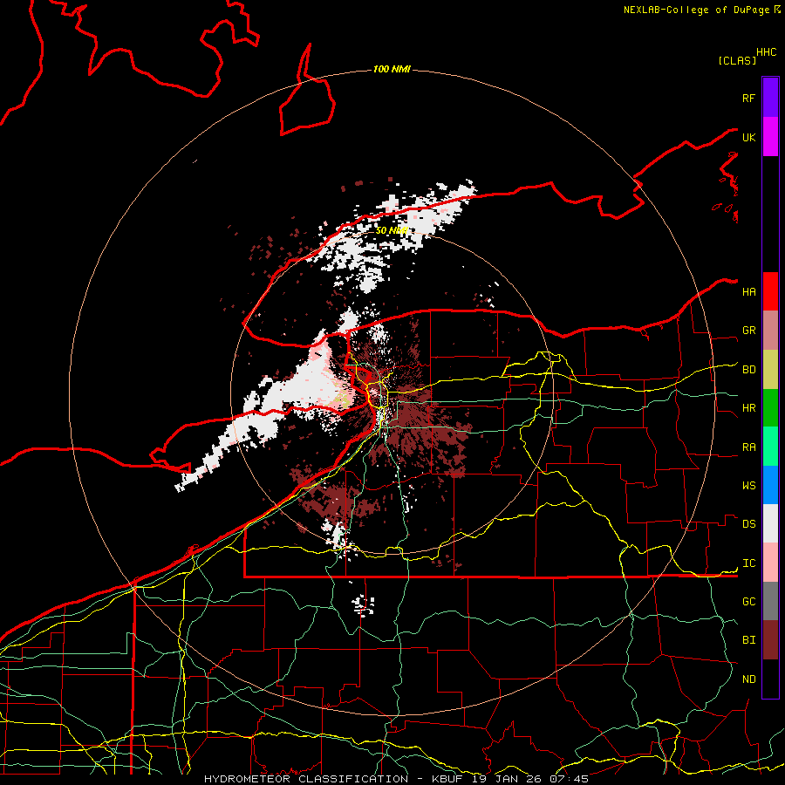Image resolution: width=785 pixels, height=785 pixels.
Task: Click the WS blue legend swatch
Action: click(x=770, y=485)
